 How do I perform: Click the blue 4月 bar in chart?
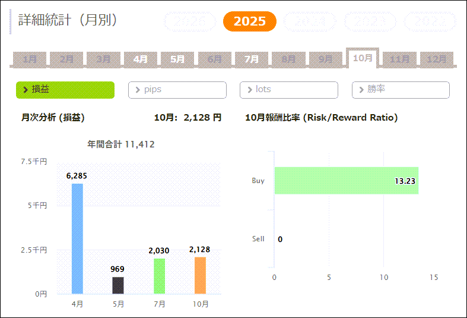coord(77,238)
